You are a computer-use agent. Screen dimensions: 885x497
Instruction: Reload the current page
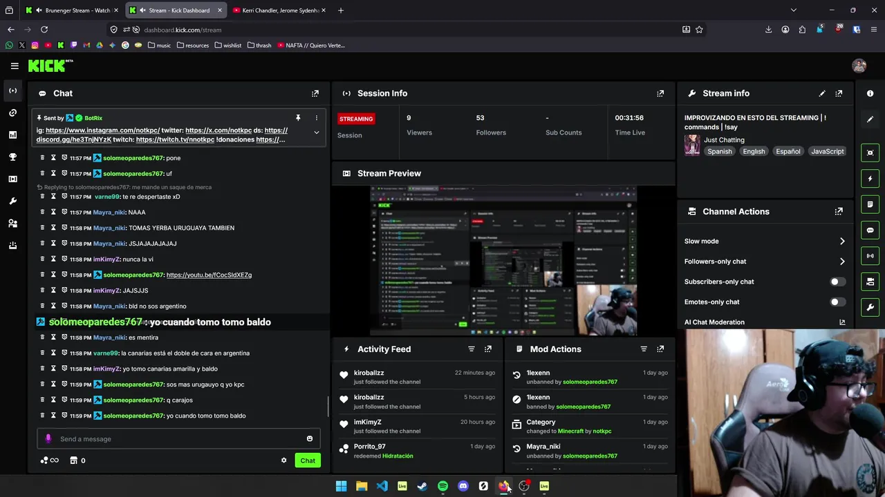pos(44,30)
